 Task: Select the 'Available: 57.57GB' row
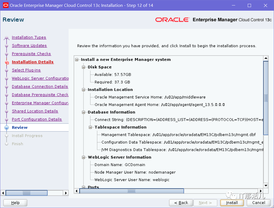113,75
